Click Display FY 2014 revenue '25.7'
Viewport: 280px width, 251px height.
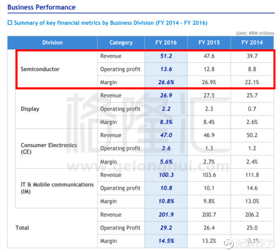(252, 95)
